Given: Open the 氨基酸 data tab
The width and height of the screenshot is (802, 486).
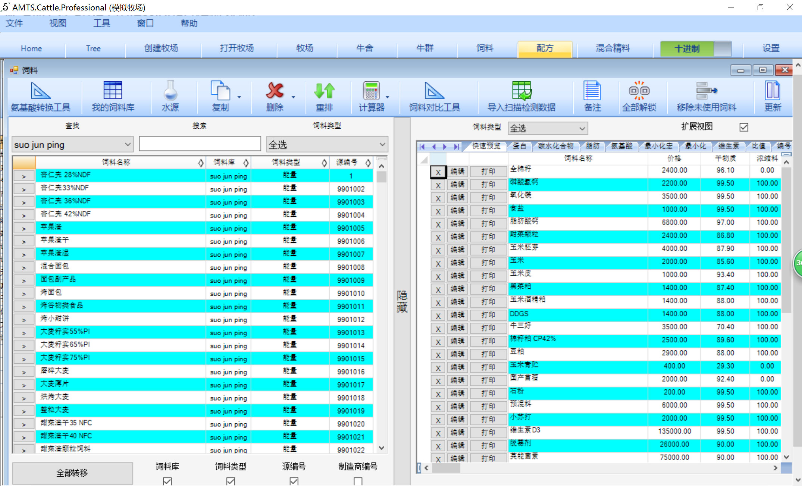Looking at the screenshot, I should click(x=621, y=146).
